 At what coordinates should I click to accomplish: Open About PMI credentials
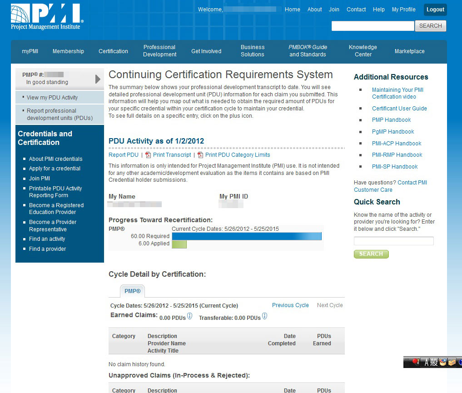(56, 159)
